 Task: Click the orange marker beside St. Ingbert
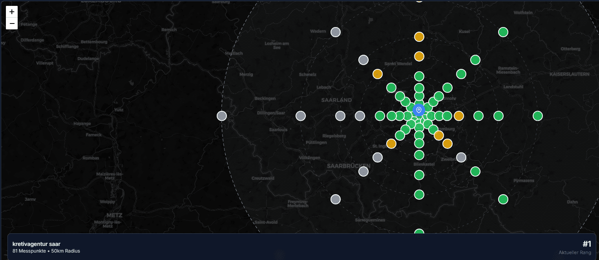coord(391,144)
